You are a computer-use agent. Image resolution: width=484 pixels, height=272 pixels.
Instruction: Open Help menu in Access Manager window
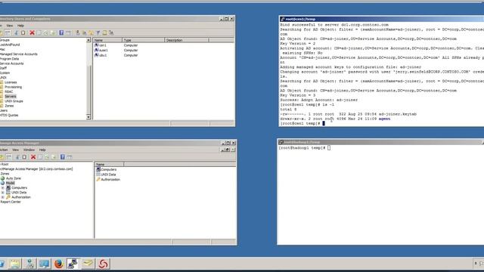click(x=42, y=150)
